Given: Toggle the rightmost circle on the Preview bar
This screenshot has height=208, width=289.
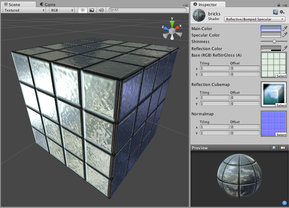Looking at the screenshot, I should click(x=282, y=147).
